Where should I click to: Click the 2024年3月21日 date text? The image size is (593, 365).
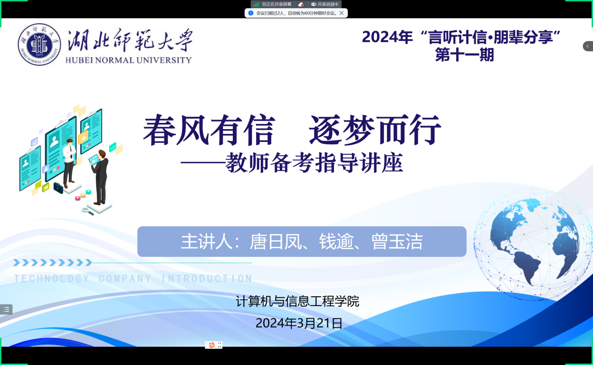tap(299, 323)
